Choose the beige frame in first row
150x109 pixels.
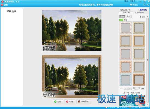[139, 28]
